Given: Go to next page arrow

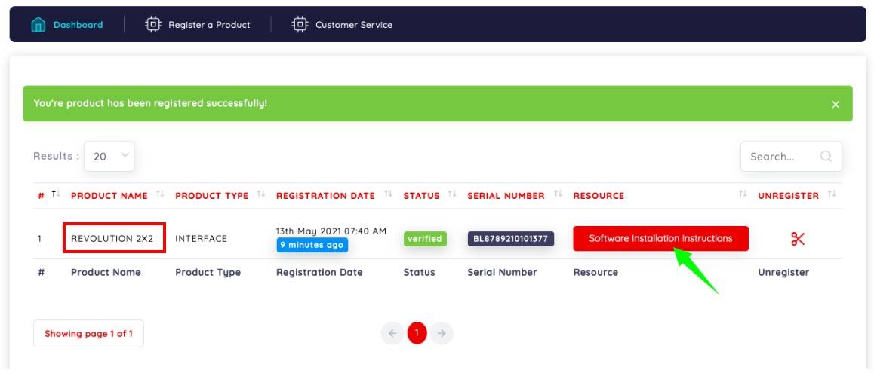Looking at the screenshot, I should click(442, 333).
